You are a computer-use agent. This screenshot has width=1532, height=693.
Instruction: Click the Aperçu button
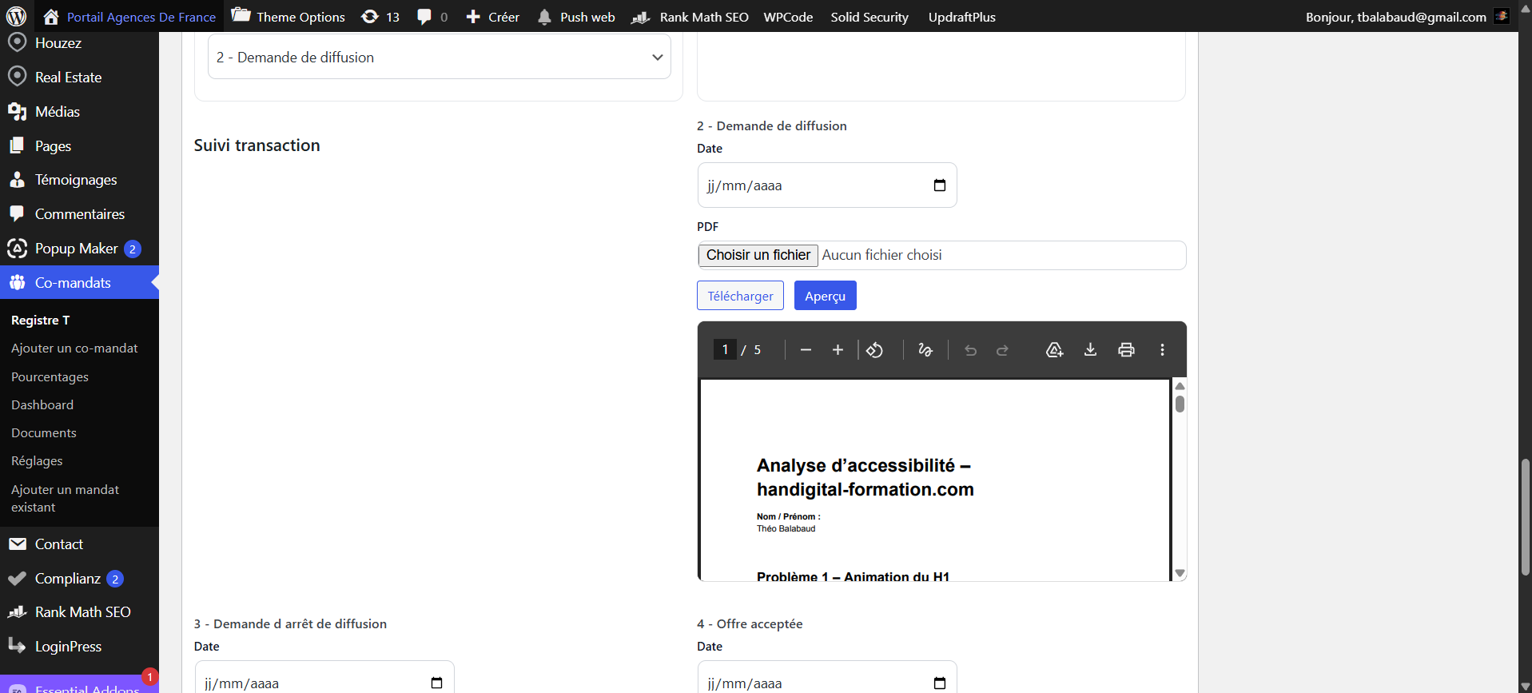click(x=825, y=296)
